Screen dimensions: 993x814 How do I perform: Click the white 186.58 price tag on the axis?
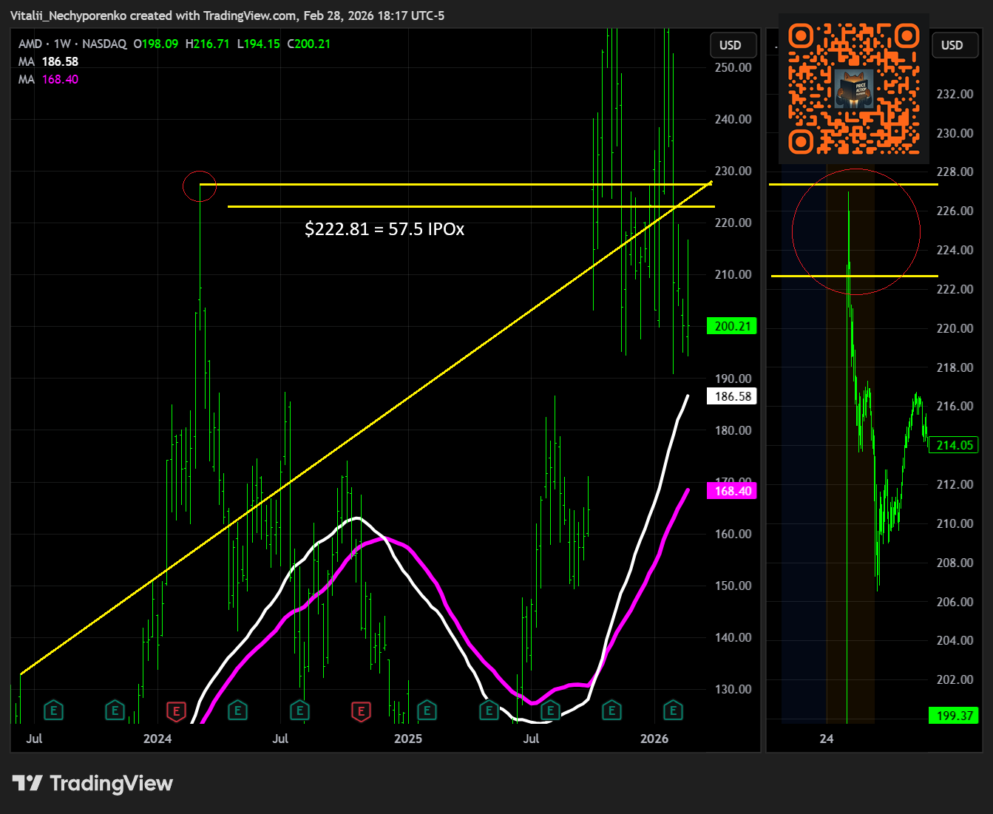(732, 396)
